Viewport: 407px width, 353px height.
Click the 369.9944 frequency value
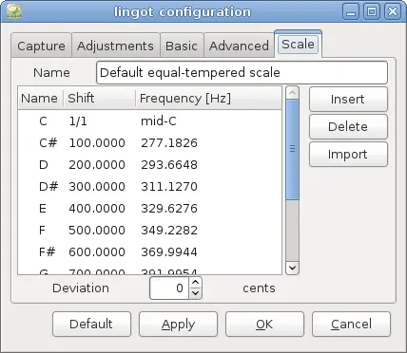[169, 252]
